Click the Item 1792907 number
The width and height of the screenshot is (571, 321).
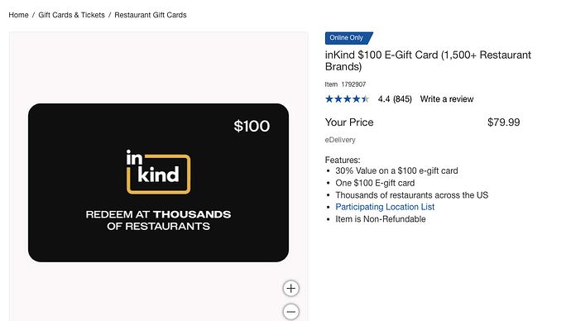(345, 84)
